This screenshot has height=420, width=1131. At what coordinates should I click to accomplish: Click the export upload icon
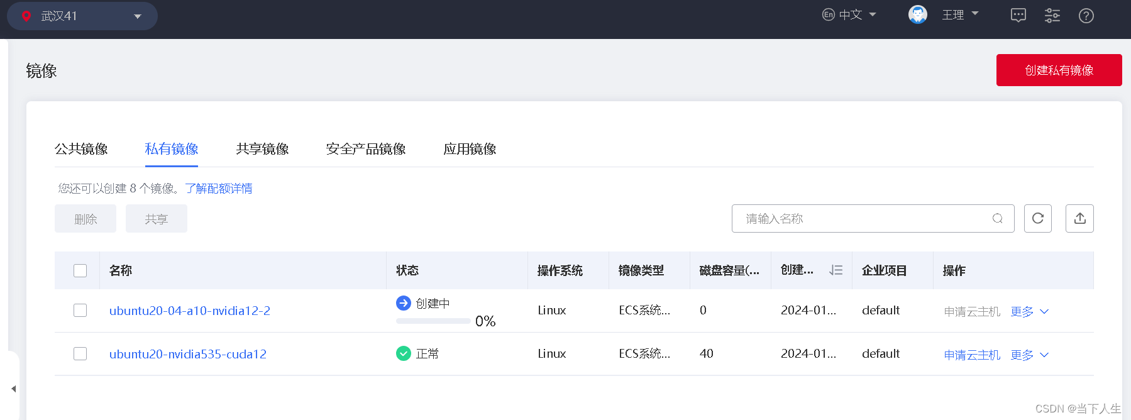point(1080,218)
